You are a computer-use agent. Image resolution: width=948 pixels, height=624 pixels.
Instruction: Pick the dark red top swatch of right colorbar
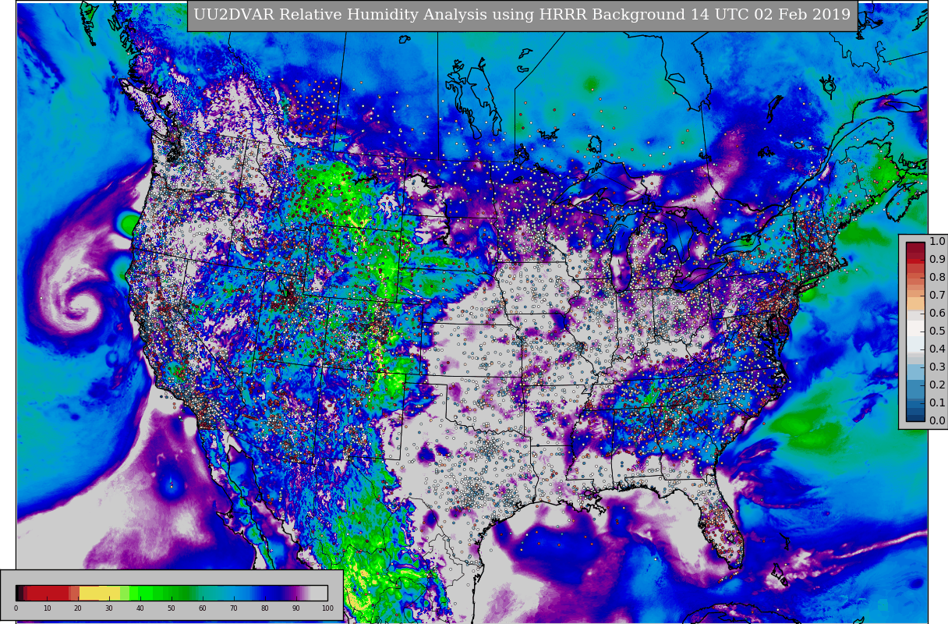(915, 248)
